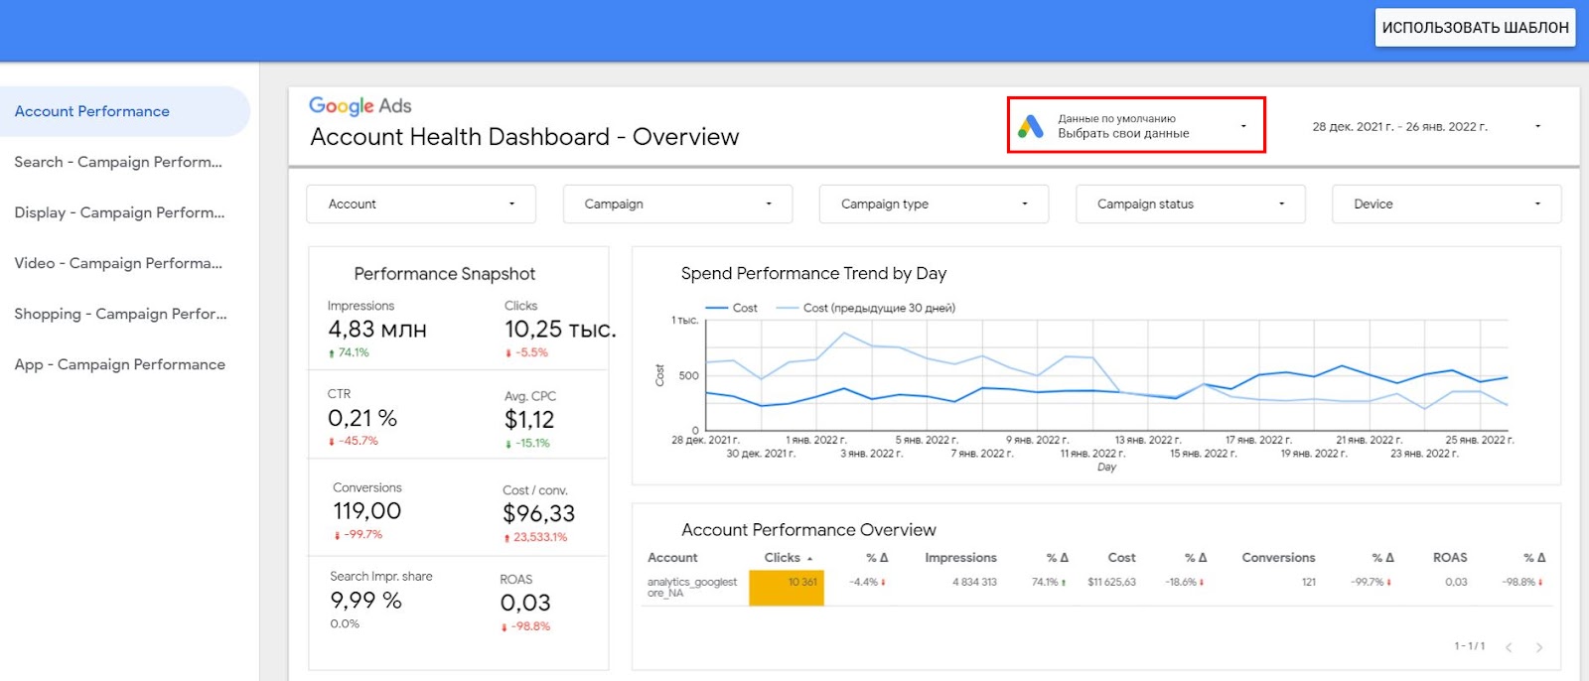Open Search - Campaign Performance page

click(x=118, y=162)
